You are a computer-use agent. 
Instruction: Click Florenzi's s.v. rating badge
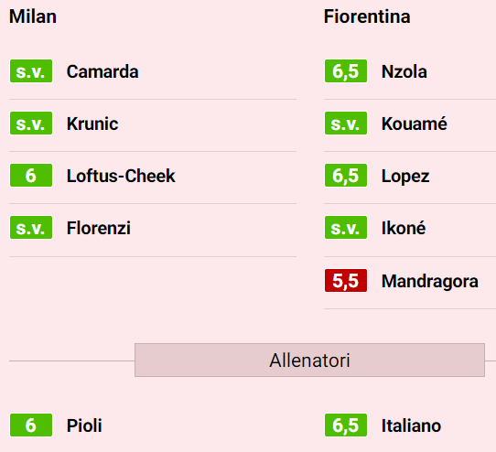(31, 228)
